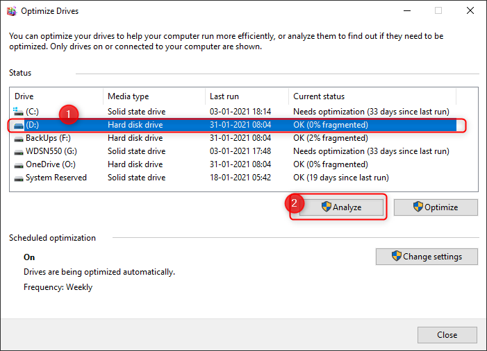
Task: Click last run '03-01-2021 17:48'
Action: [x=240, y=151]
